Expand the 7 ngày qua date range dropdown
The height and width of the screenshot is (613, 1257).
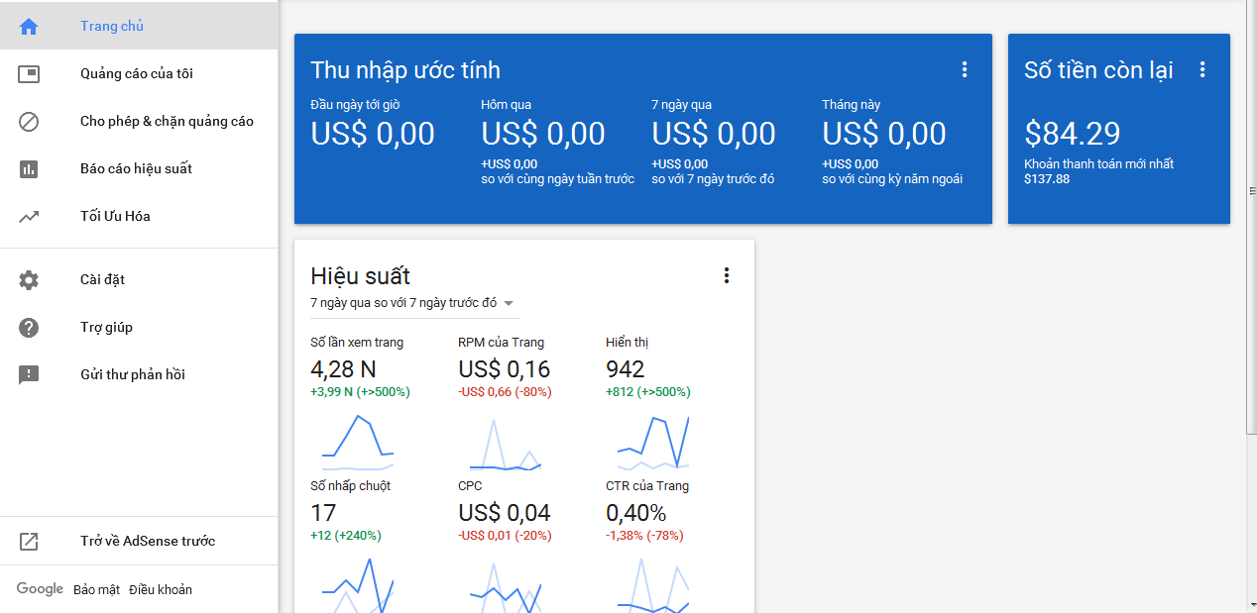(x=509, y=303)
